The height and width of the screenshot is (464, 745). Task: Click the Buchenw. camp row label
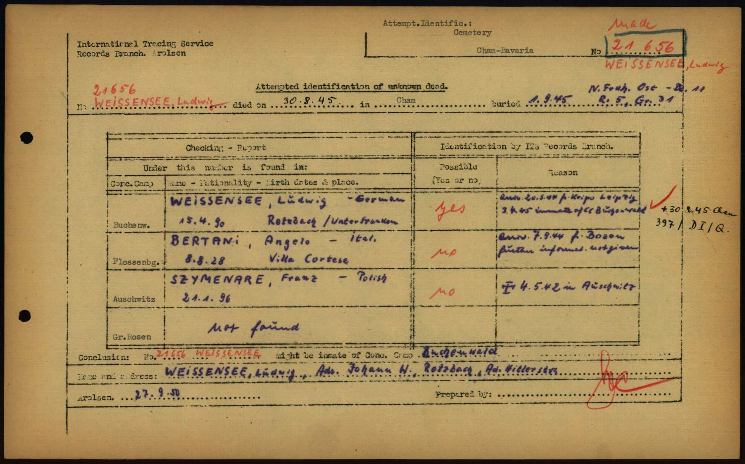click(x=131, y=225)
